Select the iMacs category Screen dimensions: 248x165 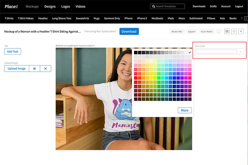(x=181, y=18)
